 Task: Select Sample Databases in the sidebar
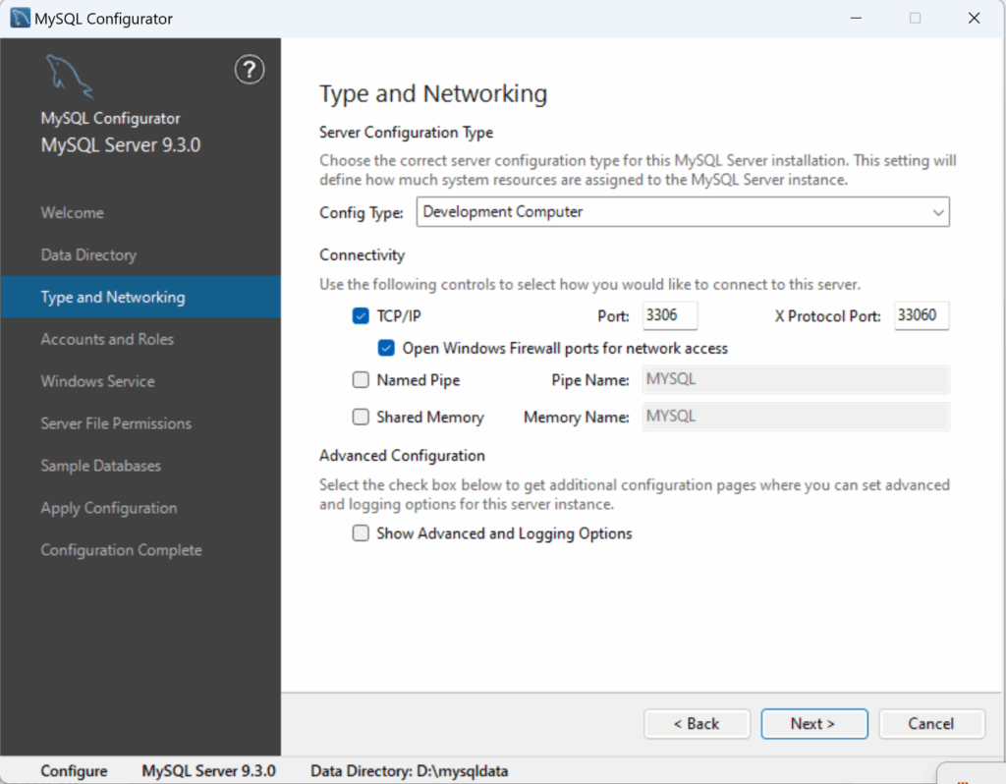(100, 466)
